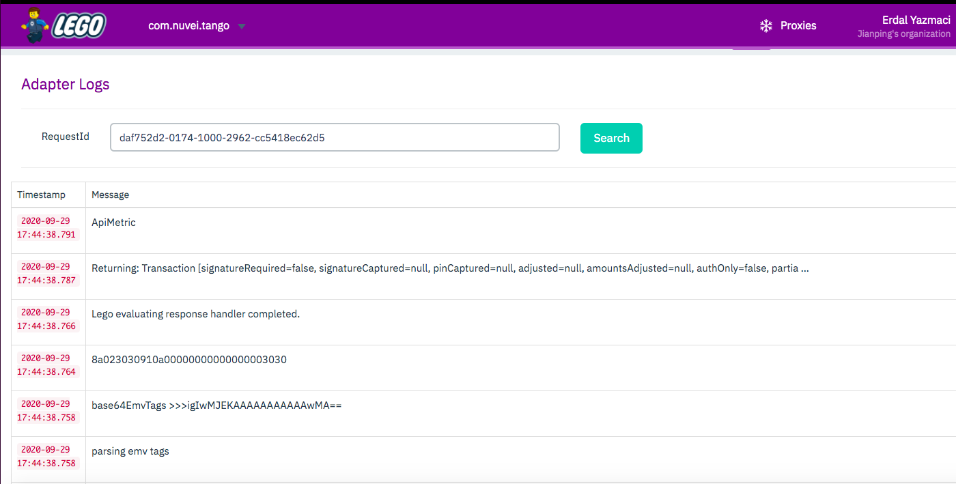Select the base64EmvTags log message

[x=216, y=405]
